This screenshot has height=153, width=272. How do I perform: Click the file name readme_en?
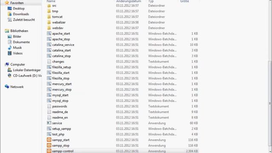tap(60, 117)
